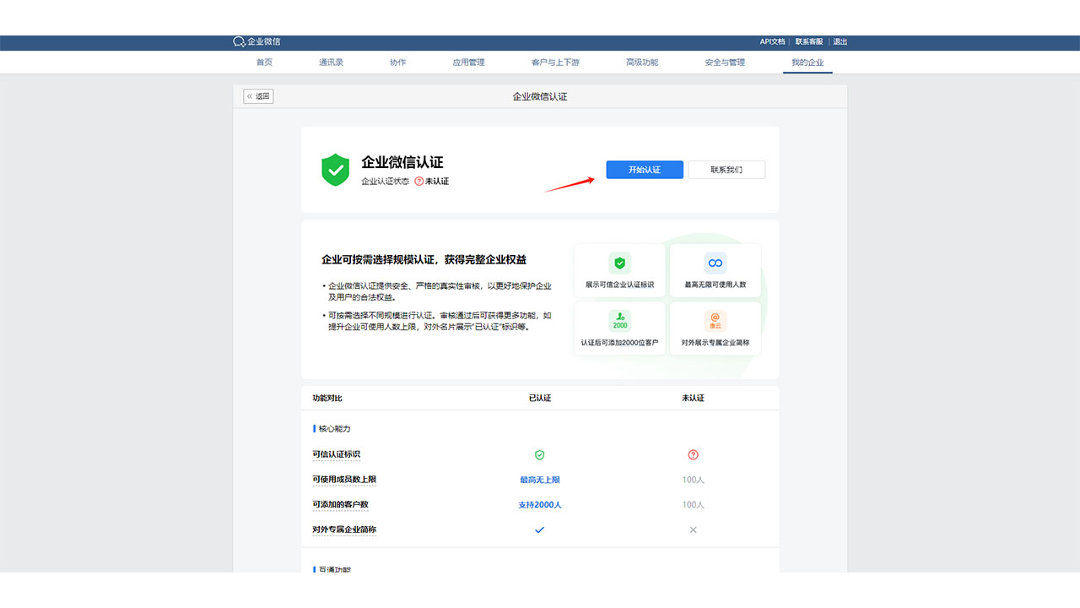The image size is (1080, 608).
Task: Click the 企业微信认证 page title
Action: pyautogui.click(x=540, y=96)
